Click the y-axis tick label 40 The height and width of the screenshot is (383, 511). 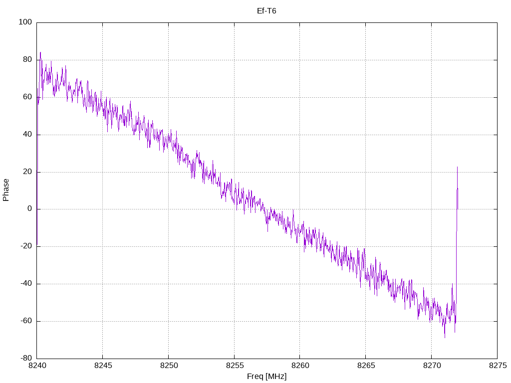pos(27,134)
